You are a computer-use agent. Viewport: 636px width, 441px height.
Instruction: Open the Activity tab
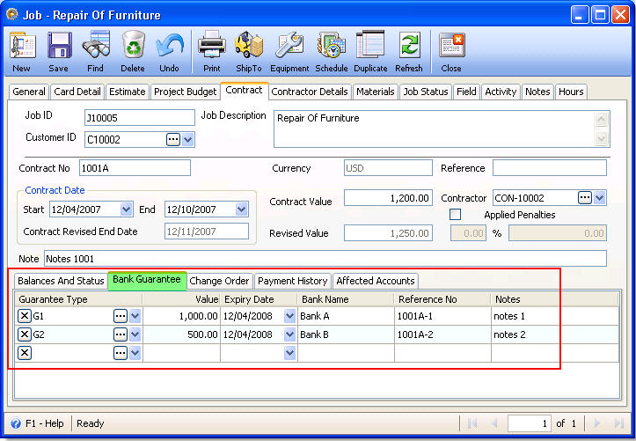[501, 92]
